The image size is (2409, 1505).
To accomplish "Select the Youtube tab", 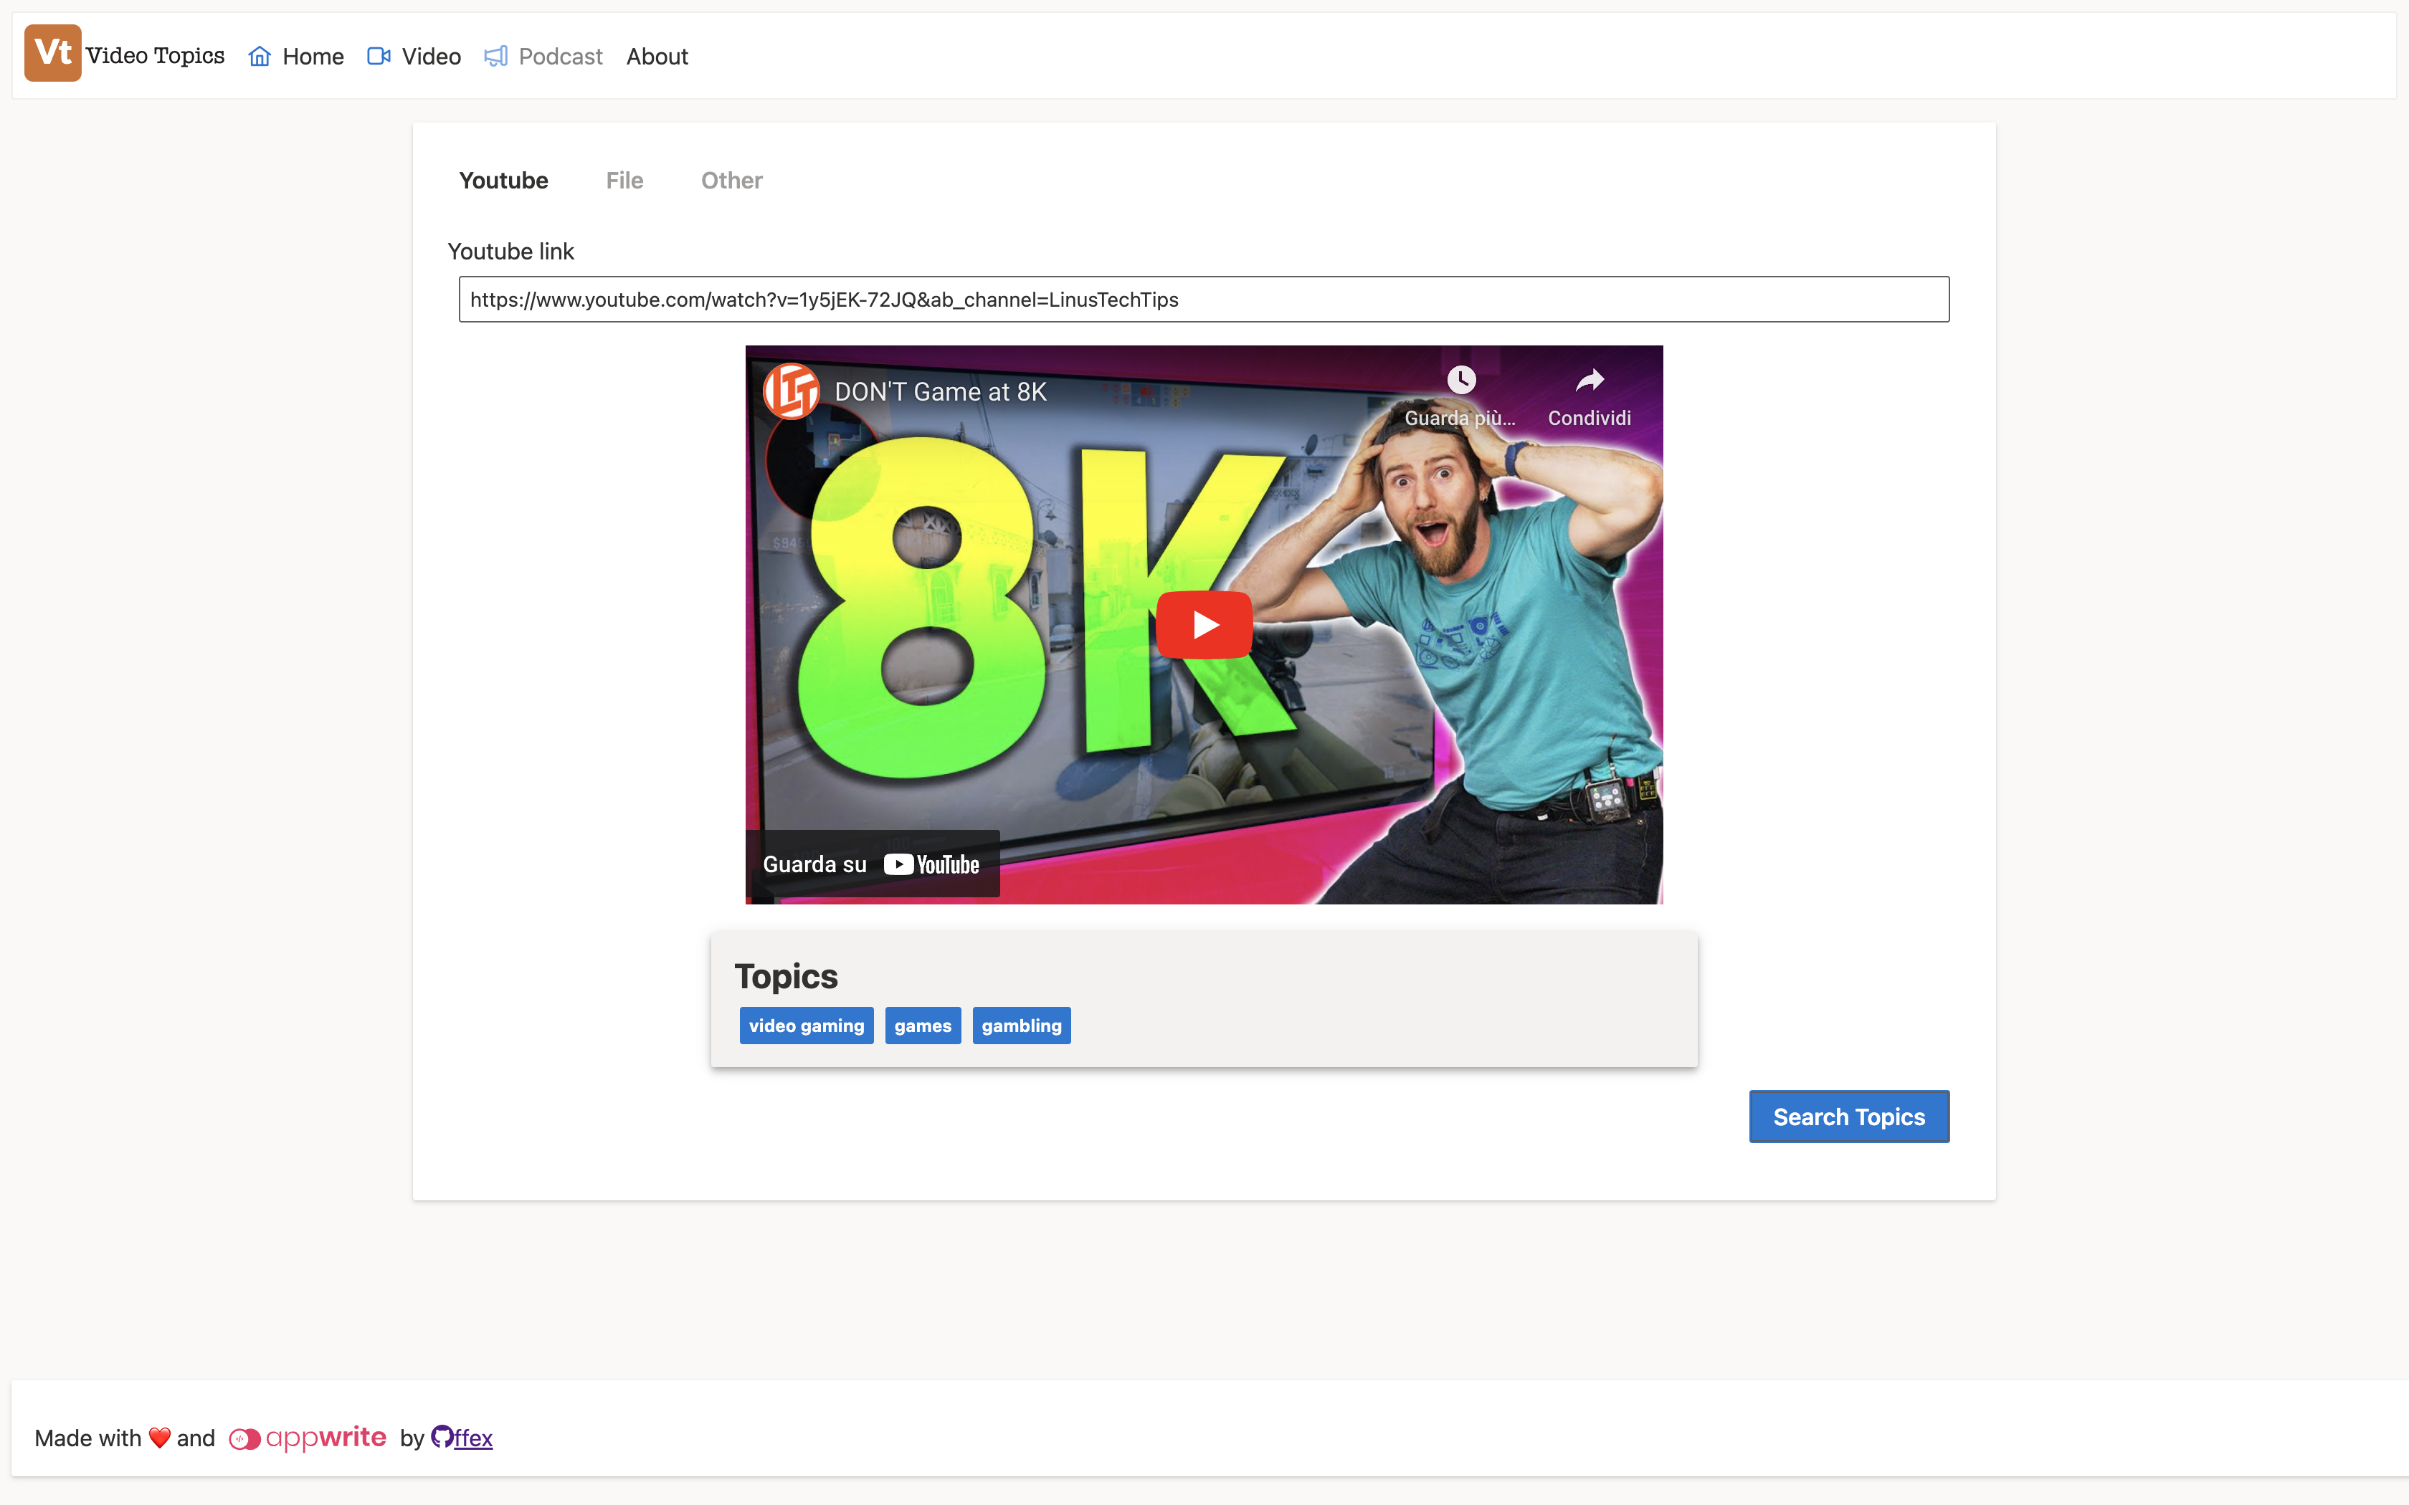I will coord(503,180).
